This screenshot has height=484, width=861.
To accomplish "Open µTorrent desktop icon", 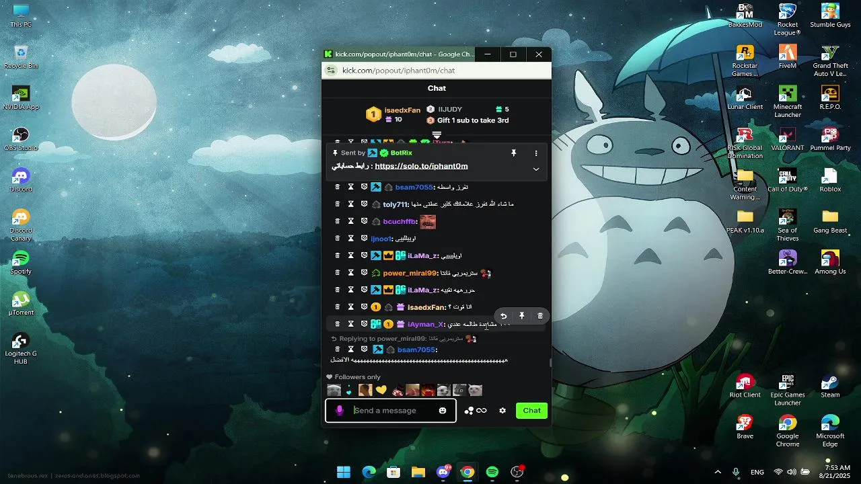I will 21,304.
